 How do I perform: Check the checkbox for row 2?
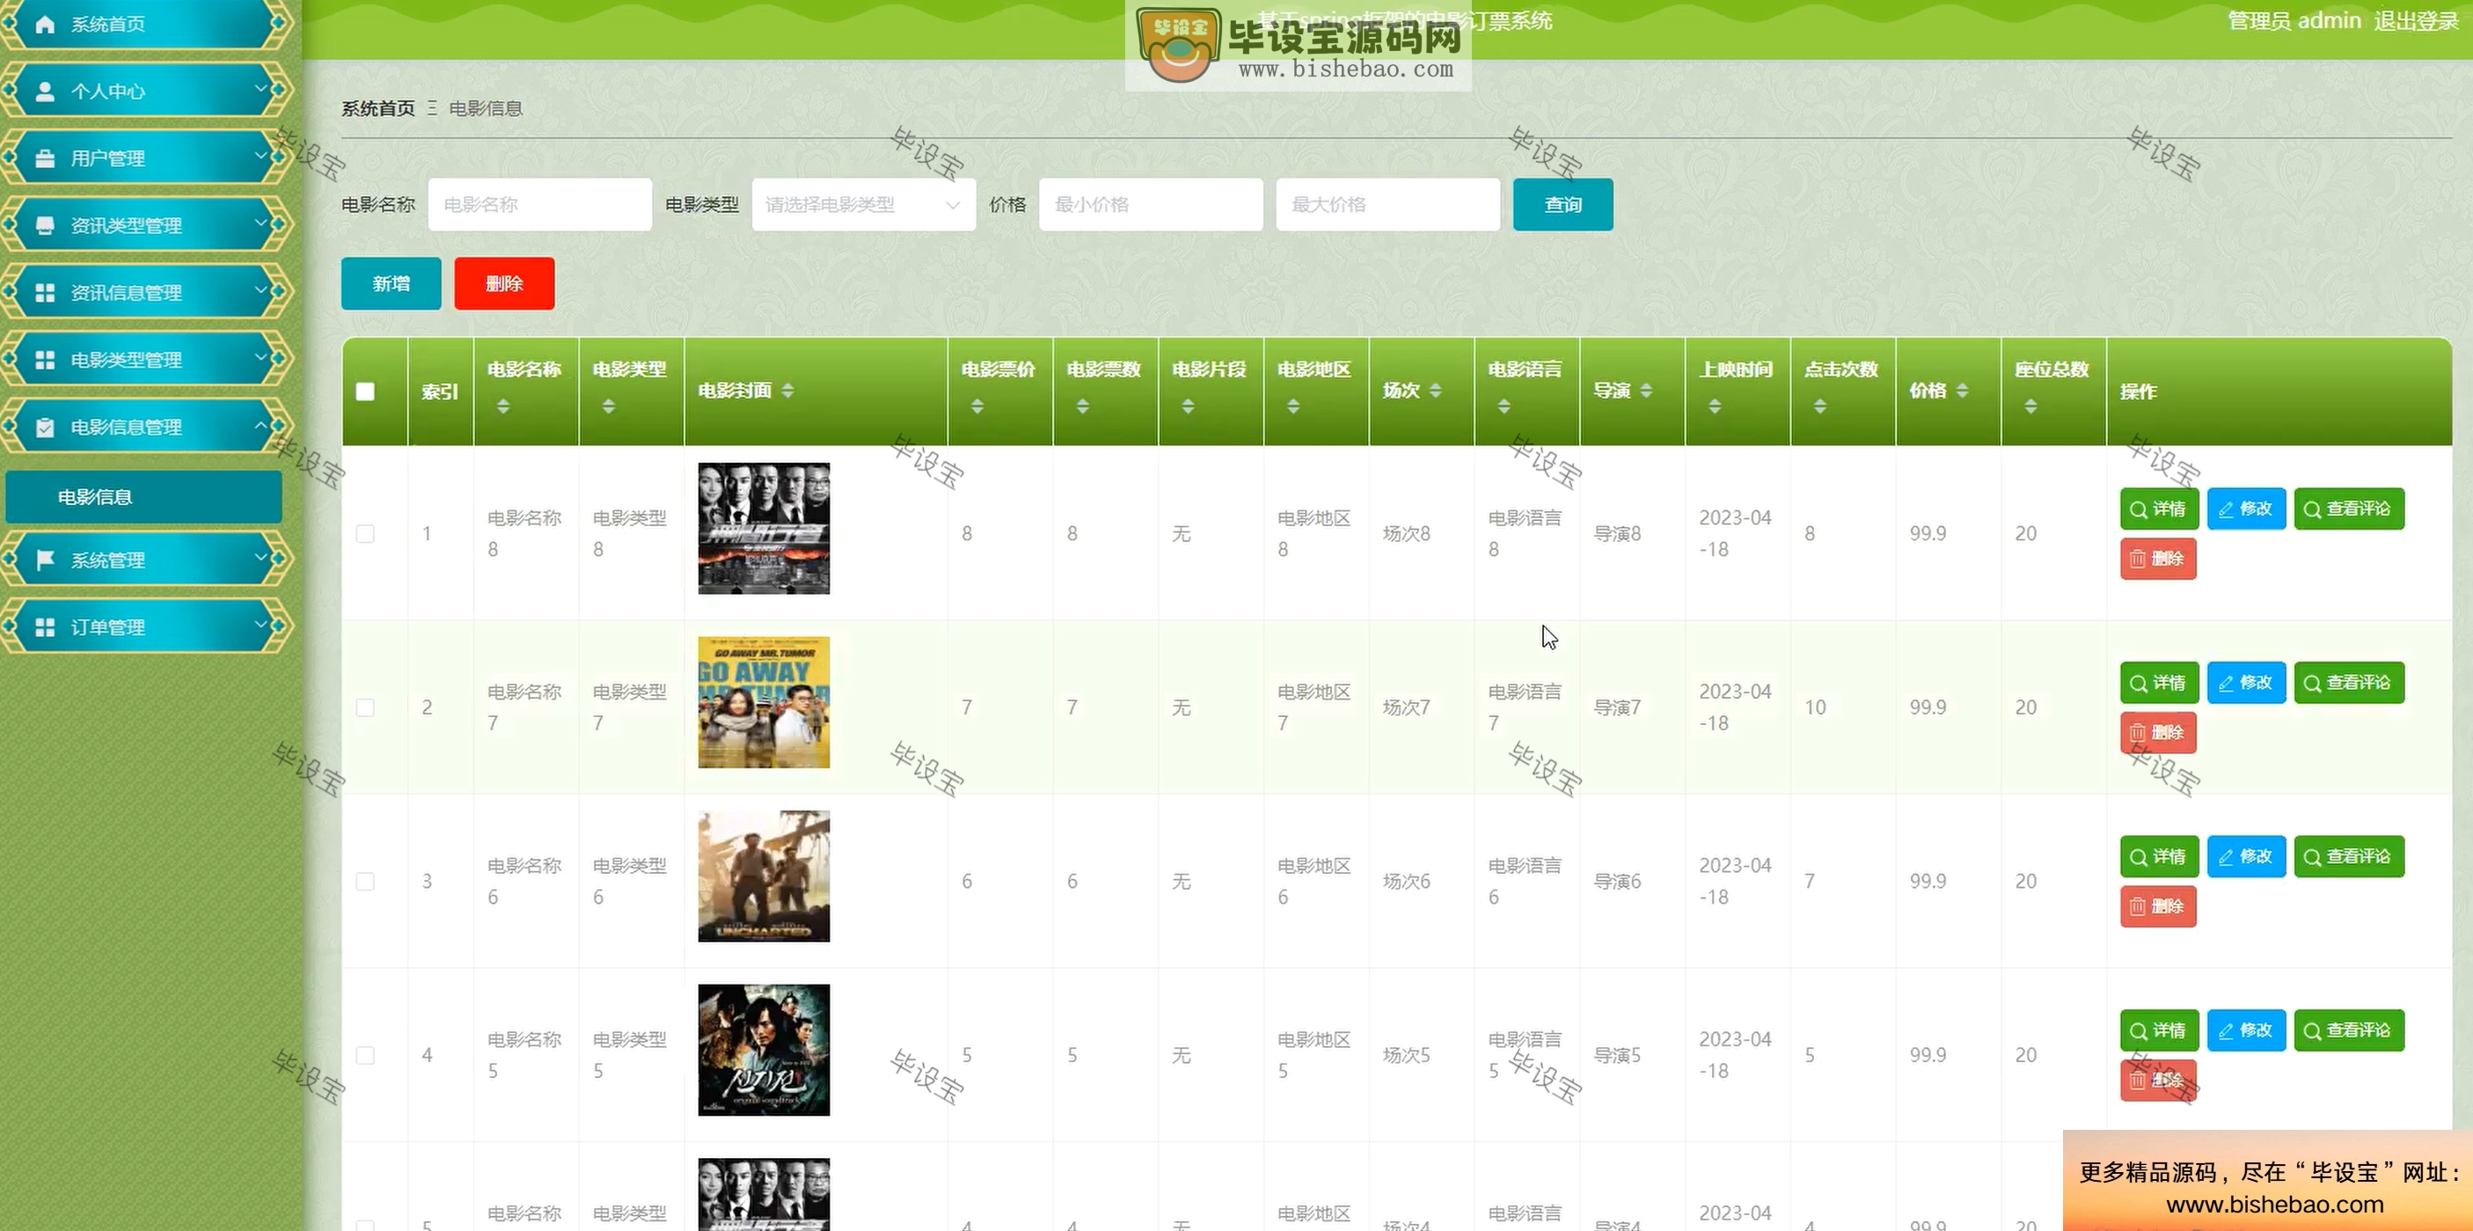(365, 707)
